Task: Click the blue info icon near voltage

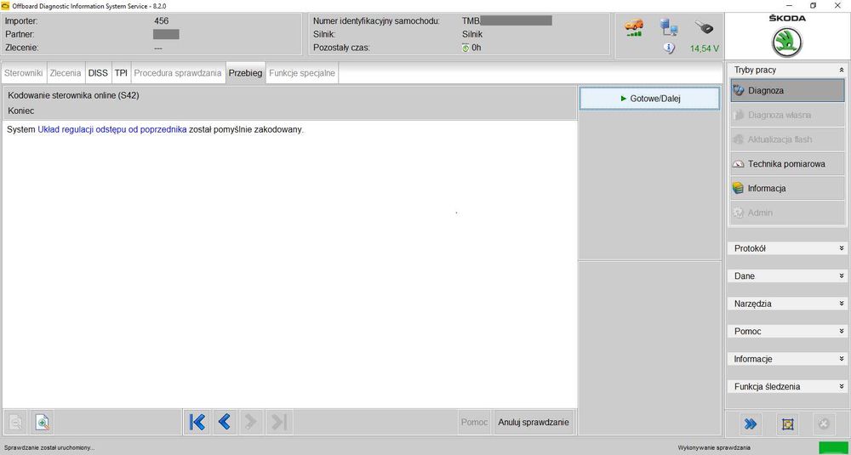Action: click(x=669, y=48)
